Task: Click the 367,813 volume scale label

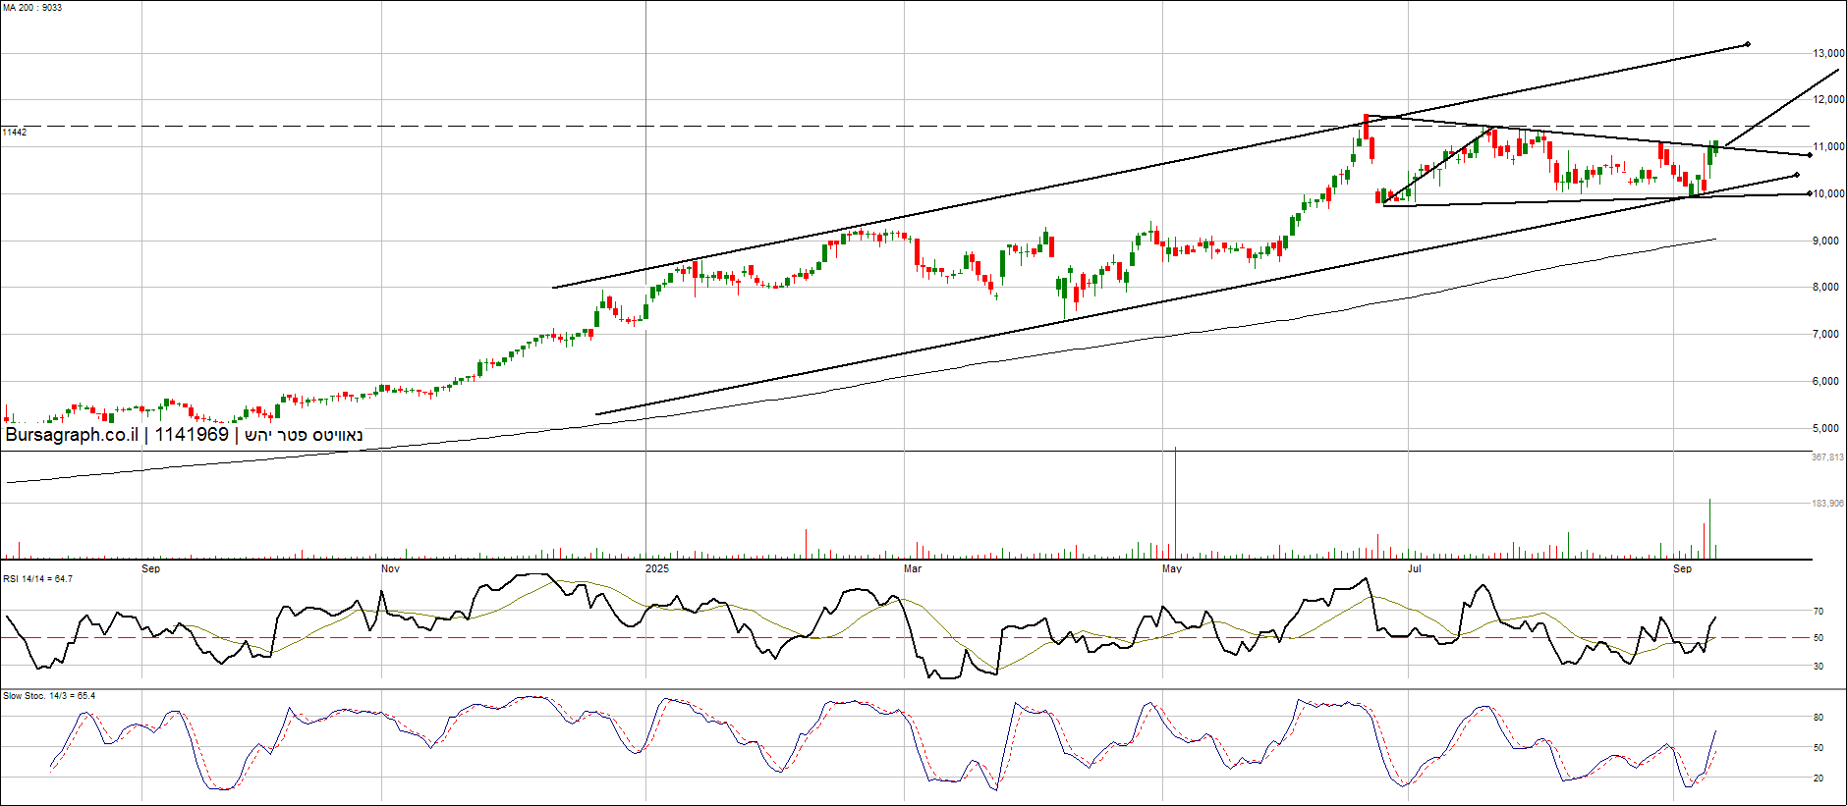Action: (x=1827, y=457)
